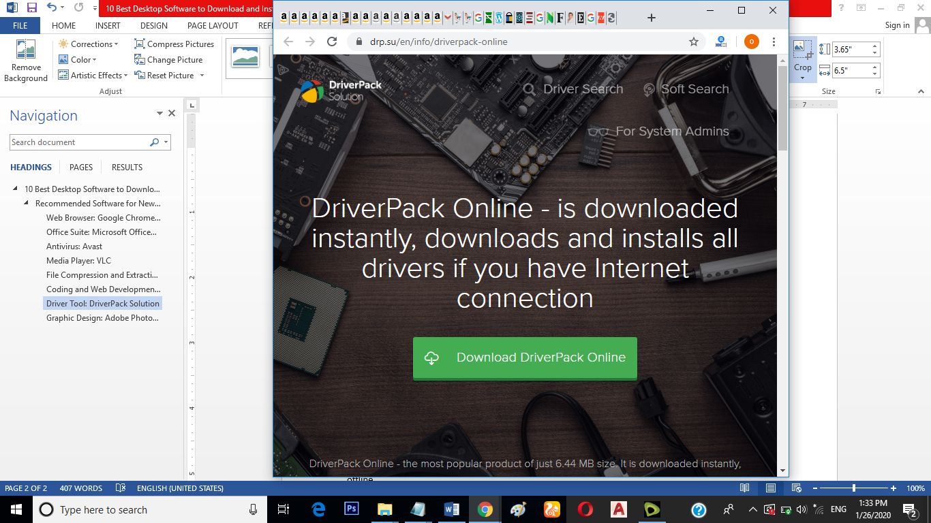Open Chrome's three-dot menu
Screen dimensions: 931x523
[x=774, y=42]
